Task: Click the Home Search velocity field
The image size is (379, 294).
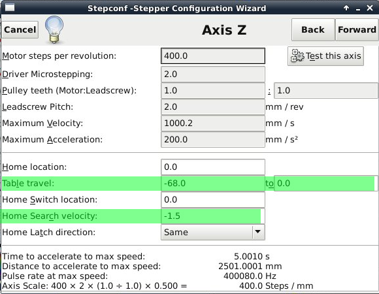Action: click(x=213, y=216)
